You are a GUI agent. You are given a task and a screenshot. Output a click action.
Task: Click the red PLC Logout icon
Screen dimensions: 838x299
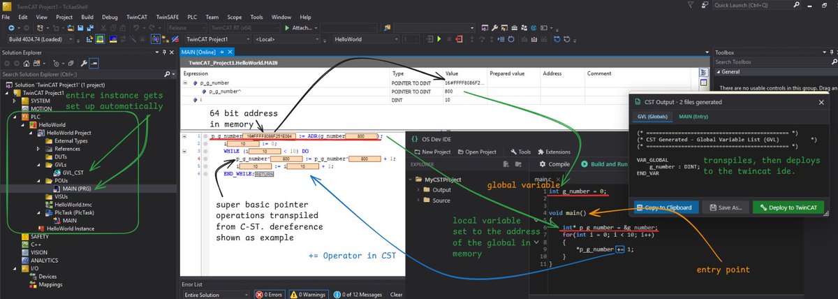point(459,39)
